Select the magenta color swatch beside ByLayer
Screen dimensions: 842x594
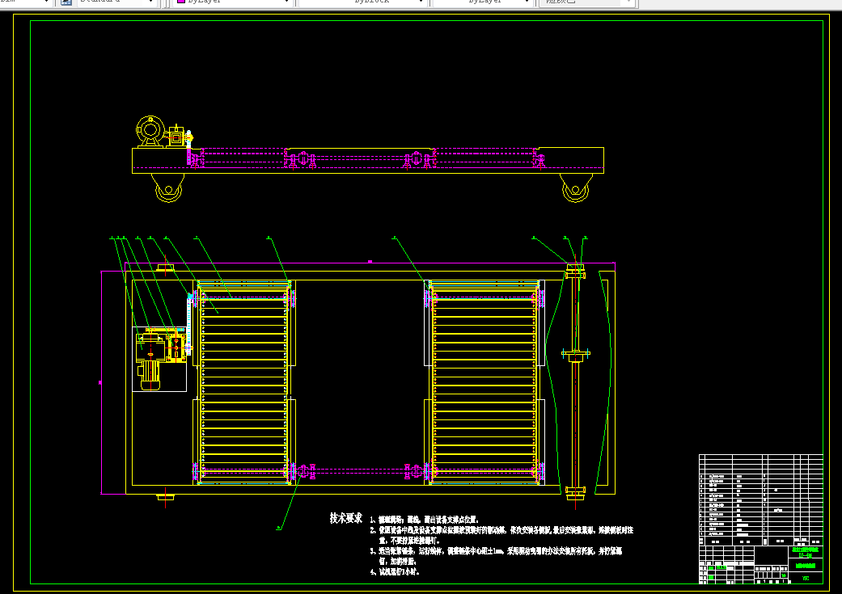(181, 2)
